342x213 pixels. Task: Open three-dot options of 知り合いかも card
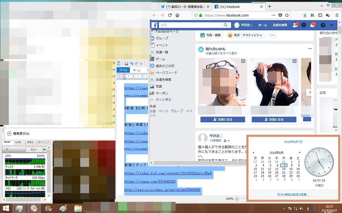pyautogui.click(x=310, y=49)
